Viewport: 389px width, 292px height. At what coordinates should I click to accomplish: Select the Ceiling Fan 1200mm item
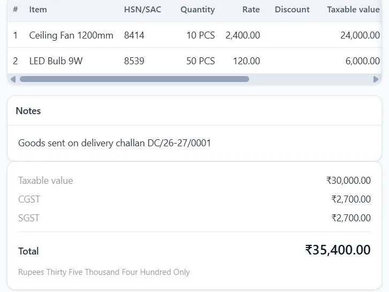pyautogui.click(x=71, y=35)
